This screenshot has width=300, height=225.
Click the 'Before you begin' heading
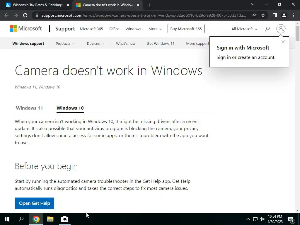pos(46,166)
